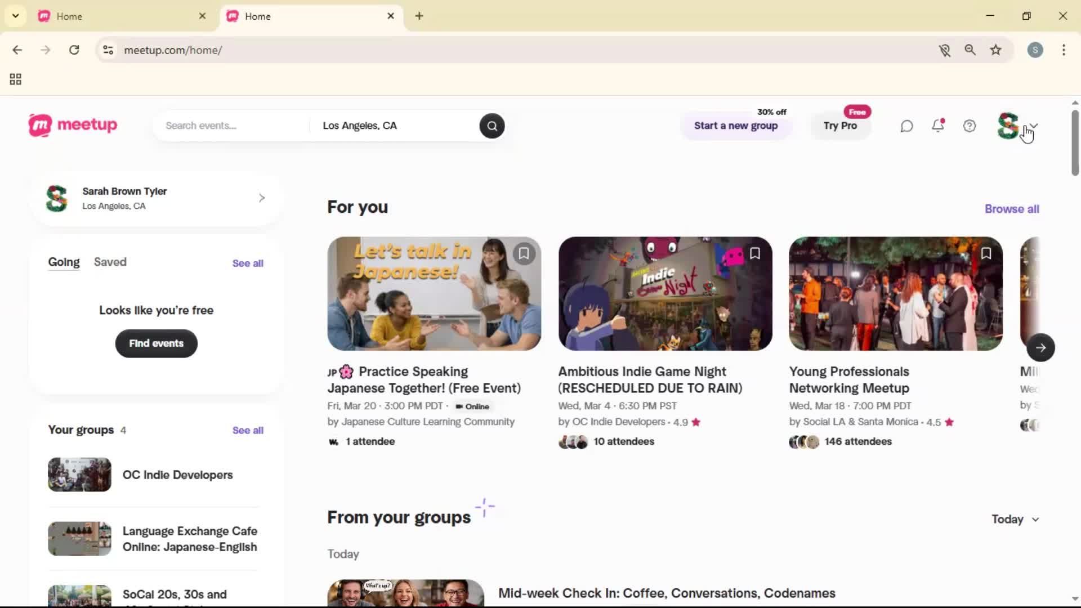Expand the Sarah Brown Tyler profile card arrow
The image size is (1081, 608).
tap(261, 198)
